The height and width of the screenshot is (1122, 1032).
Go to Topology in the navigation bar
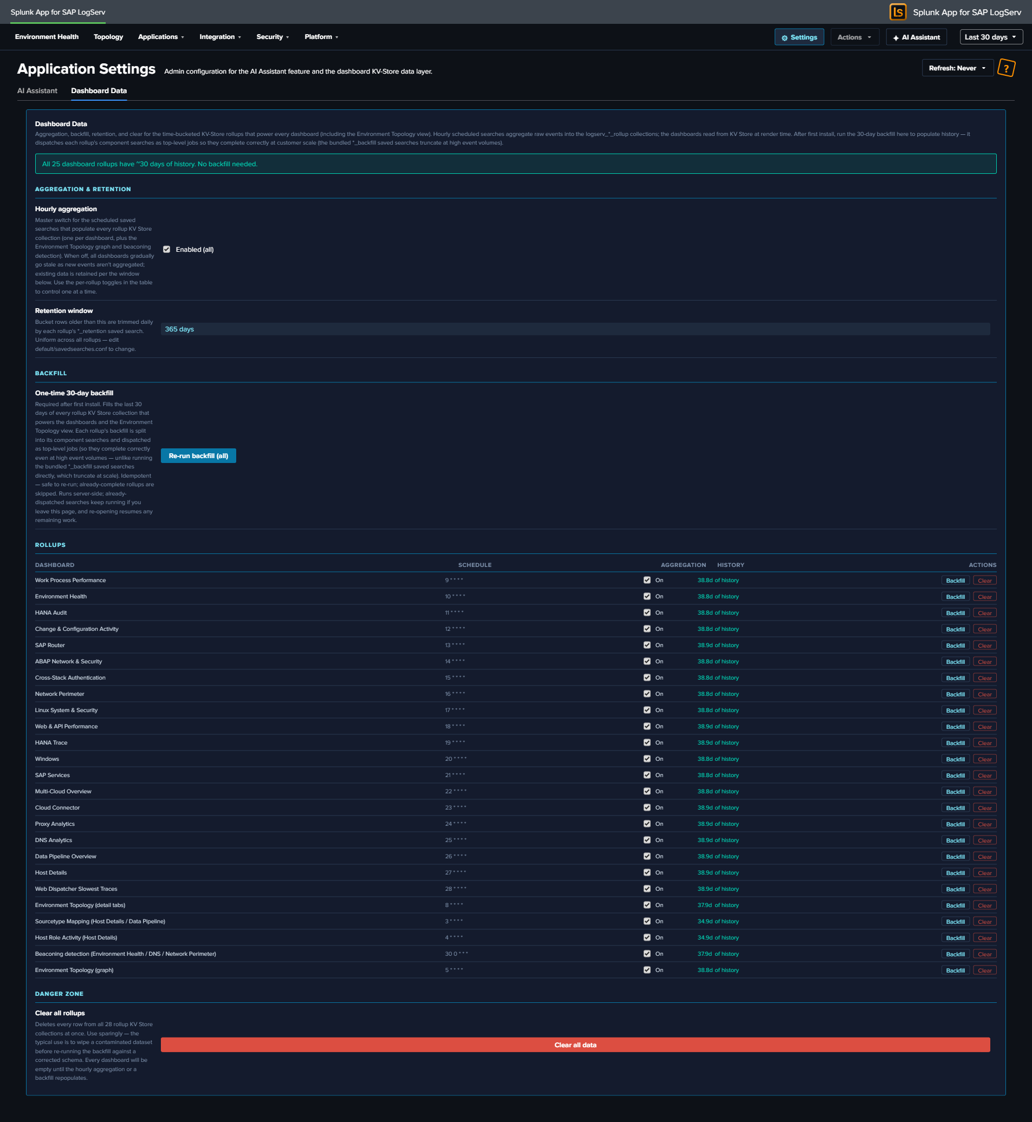pos(108,37)
